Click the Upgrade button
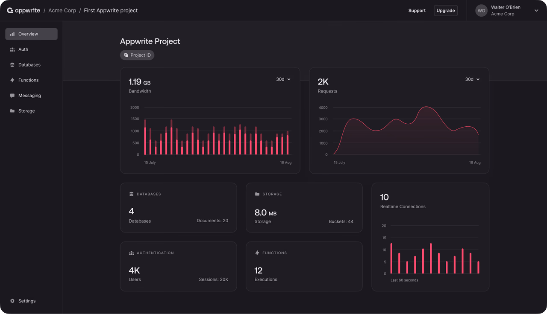The width and height of the screenshot is (547, 314). (x=446, y=11)
